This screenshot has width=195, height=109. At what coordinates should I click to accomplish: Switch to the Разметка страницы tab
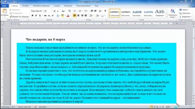[41, 6]
